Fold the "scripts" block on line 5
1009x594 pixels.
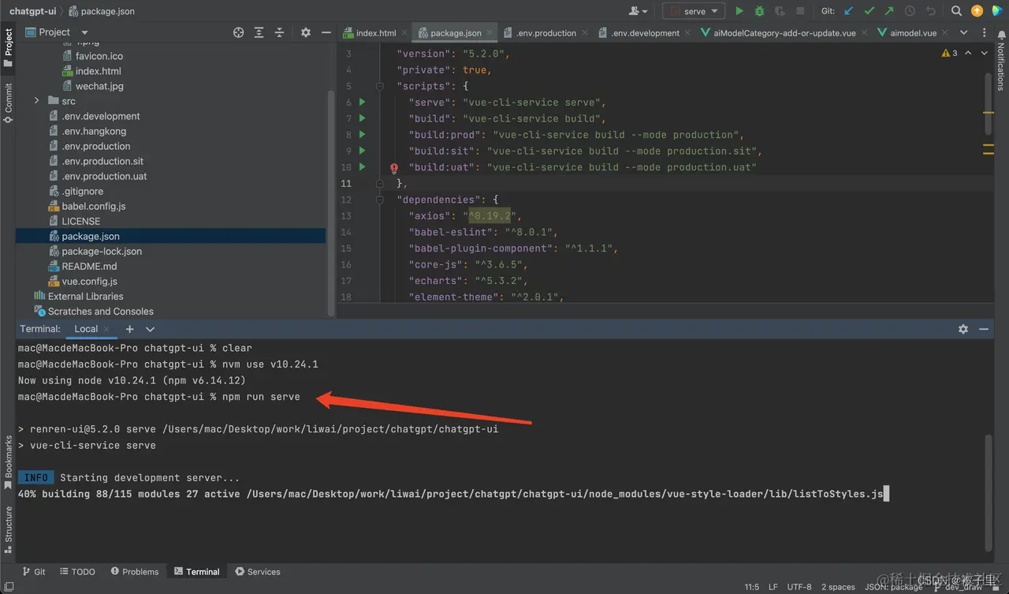click(380, 86)
